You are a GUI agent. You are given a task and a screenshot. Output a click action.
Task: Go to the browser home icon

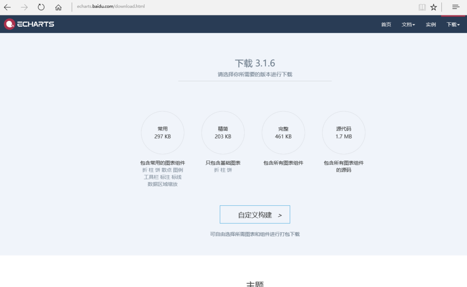tap(58, 7)
